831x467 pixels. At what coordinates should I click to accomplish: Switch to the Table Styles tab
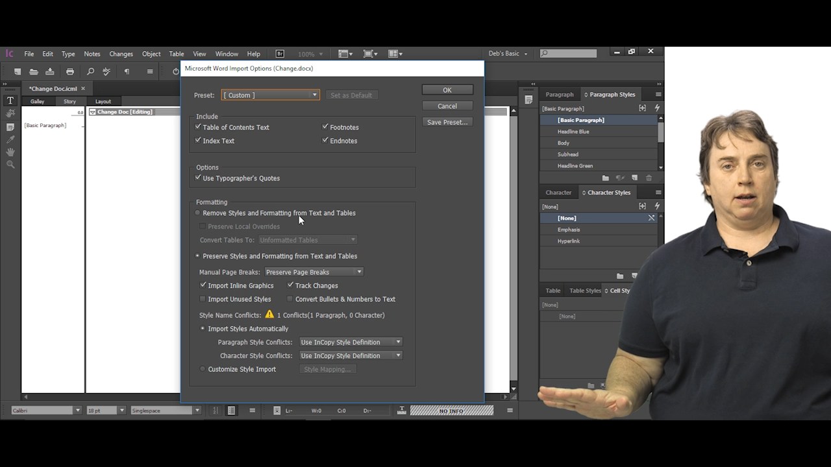coord(585,291)
